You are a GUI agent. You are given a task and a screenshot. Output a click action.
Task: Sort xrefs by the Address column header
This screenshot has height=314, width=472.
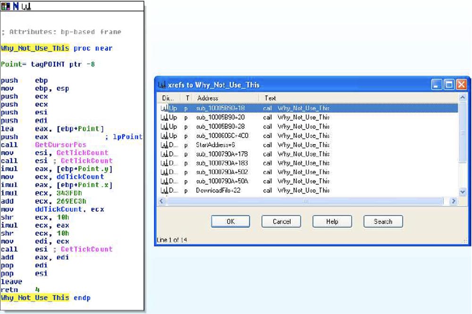pyautogui.click(x=226, y=98)
